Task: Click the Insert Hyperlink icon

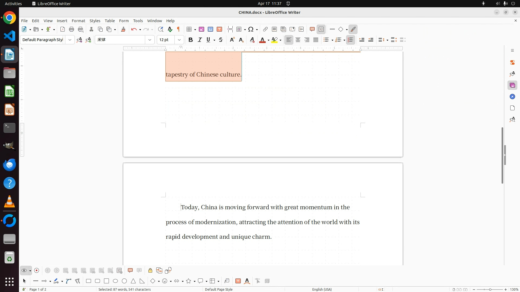Action: tap(265, 29)
